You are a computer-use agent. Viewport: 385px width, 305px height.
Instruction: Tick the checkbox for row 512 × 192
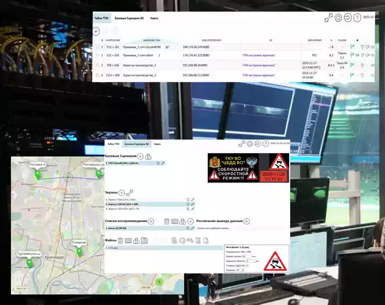tap(96, 46)
